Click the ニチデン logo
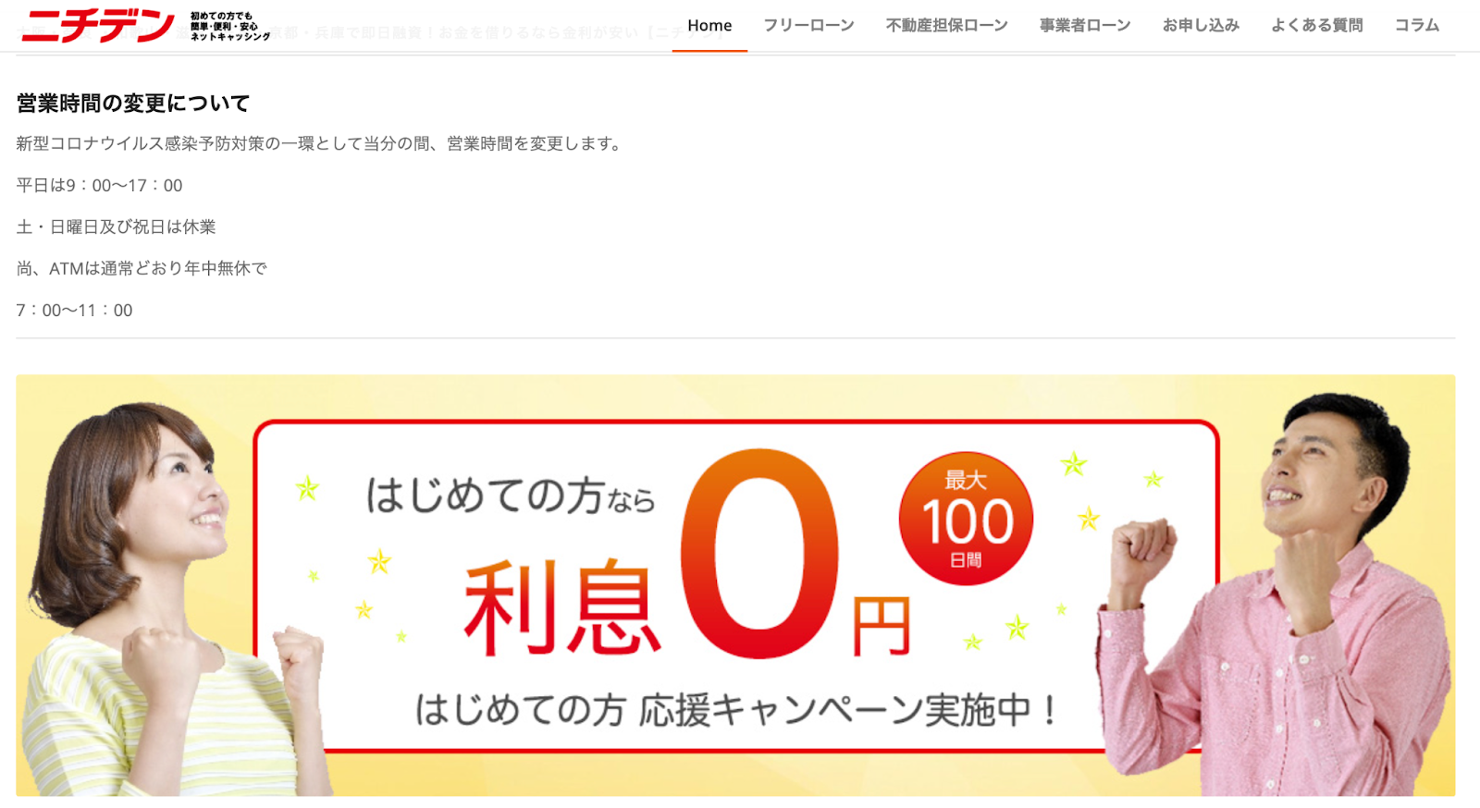The height and width of the screenshot is (808, 1480). 98,25
